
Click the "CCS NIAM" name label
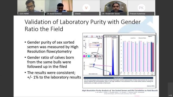pyautogui.click(x=24, y=14)
